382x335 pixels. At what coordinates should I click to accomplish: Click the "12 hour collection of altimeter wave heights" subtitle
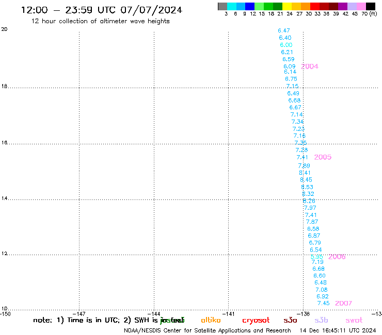(x=100, y=21)
